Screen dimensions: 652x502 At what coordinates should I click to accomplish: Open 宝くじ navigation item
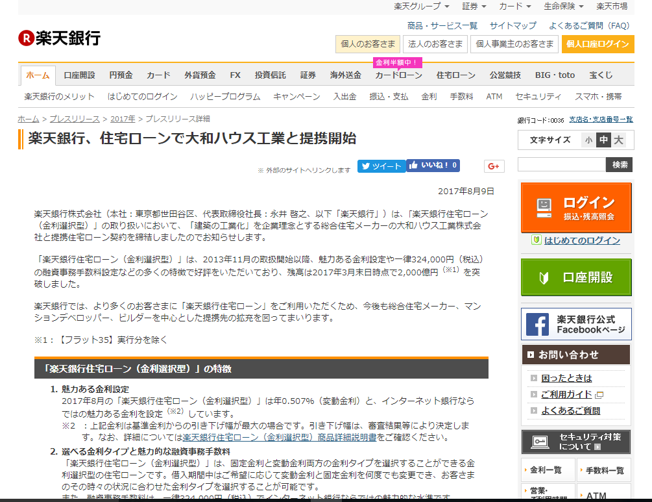pyautogui.click(x=601, y=75)
